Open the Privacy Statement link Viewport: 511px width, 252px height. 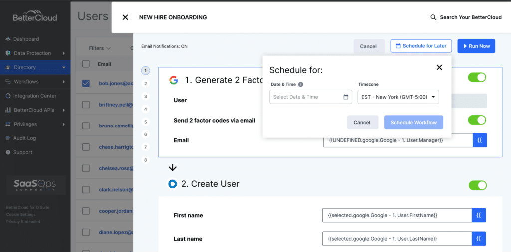pos(23,222)
